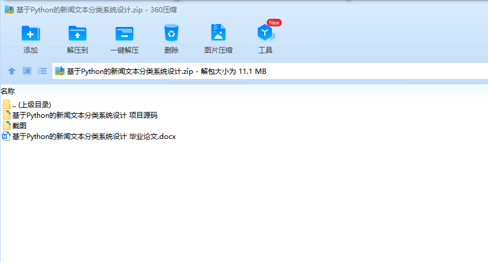Click the 一键解压 label text
This screenshot has width=488, height=262.
point(124,50)
